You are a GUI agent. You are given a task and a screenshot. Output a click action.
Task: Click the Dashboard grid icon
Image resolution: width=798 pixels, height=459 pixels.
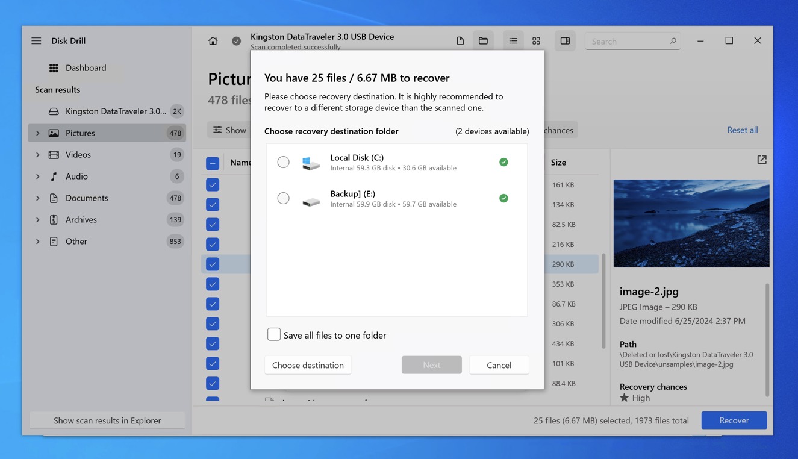[x=54, y=68]
